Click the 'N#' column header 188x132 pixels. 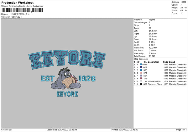pos(138,62)
